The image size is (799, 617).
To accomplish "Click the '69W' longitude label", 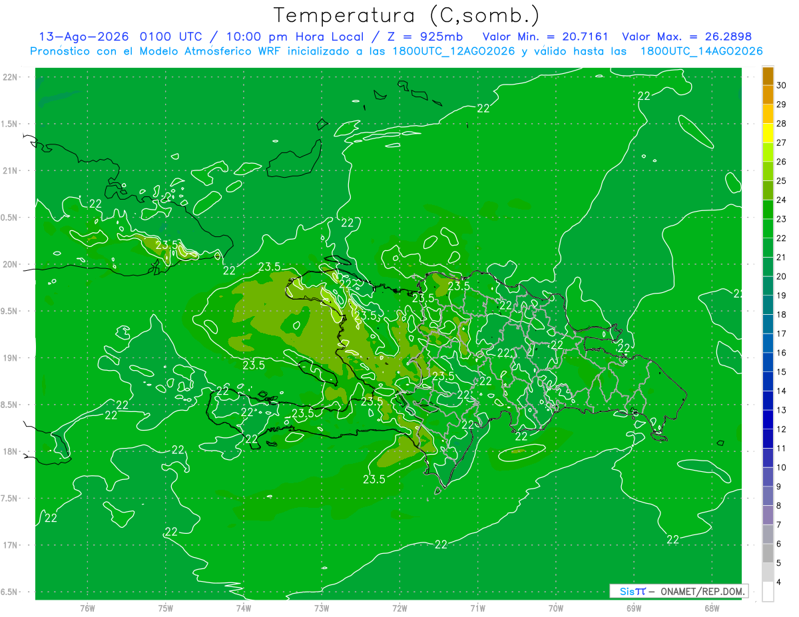I will tap(634, 608).
